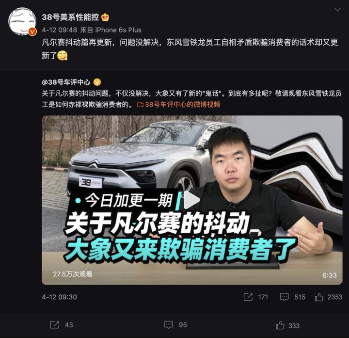Open the @38号车评中心 account link

click(66, 82)
